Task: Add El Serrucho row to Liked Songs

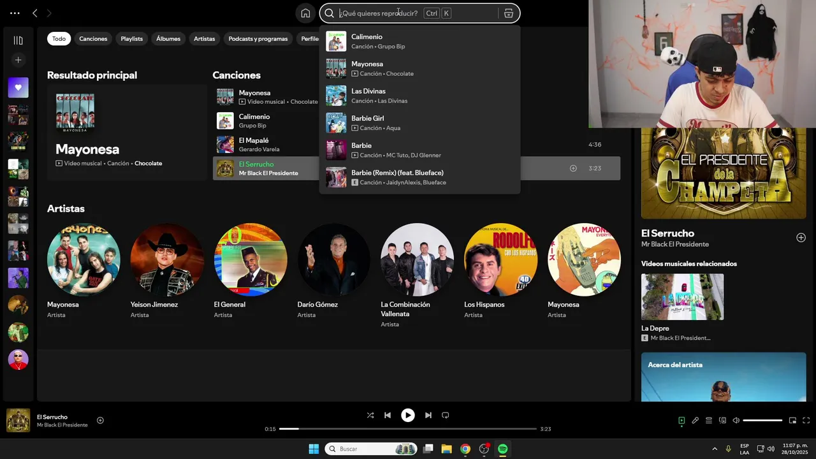Action: (x=573, y=168)
